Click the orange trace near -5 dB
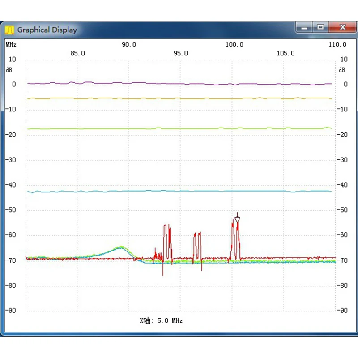 179,98
